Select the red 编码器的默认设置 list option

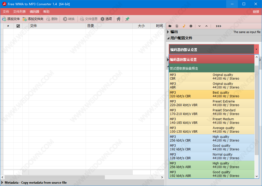tap(211, 59)
